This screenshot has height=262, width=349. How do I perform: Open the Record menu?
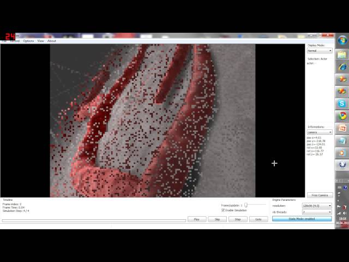pos(15,41)
